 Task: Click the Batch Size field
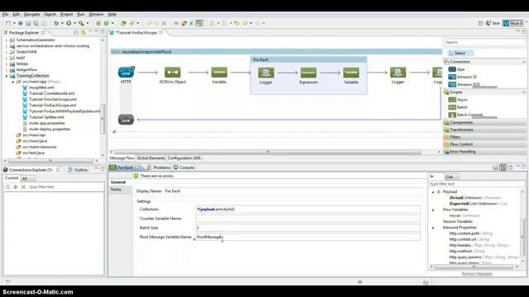307,228
